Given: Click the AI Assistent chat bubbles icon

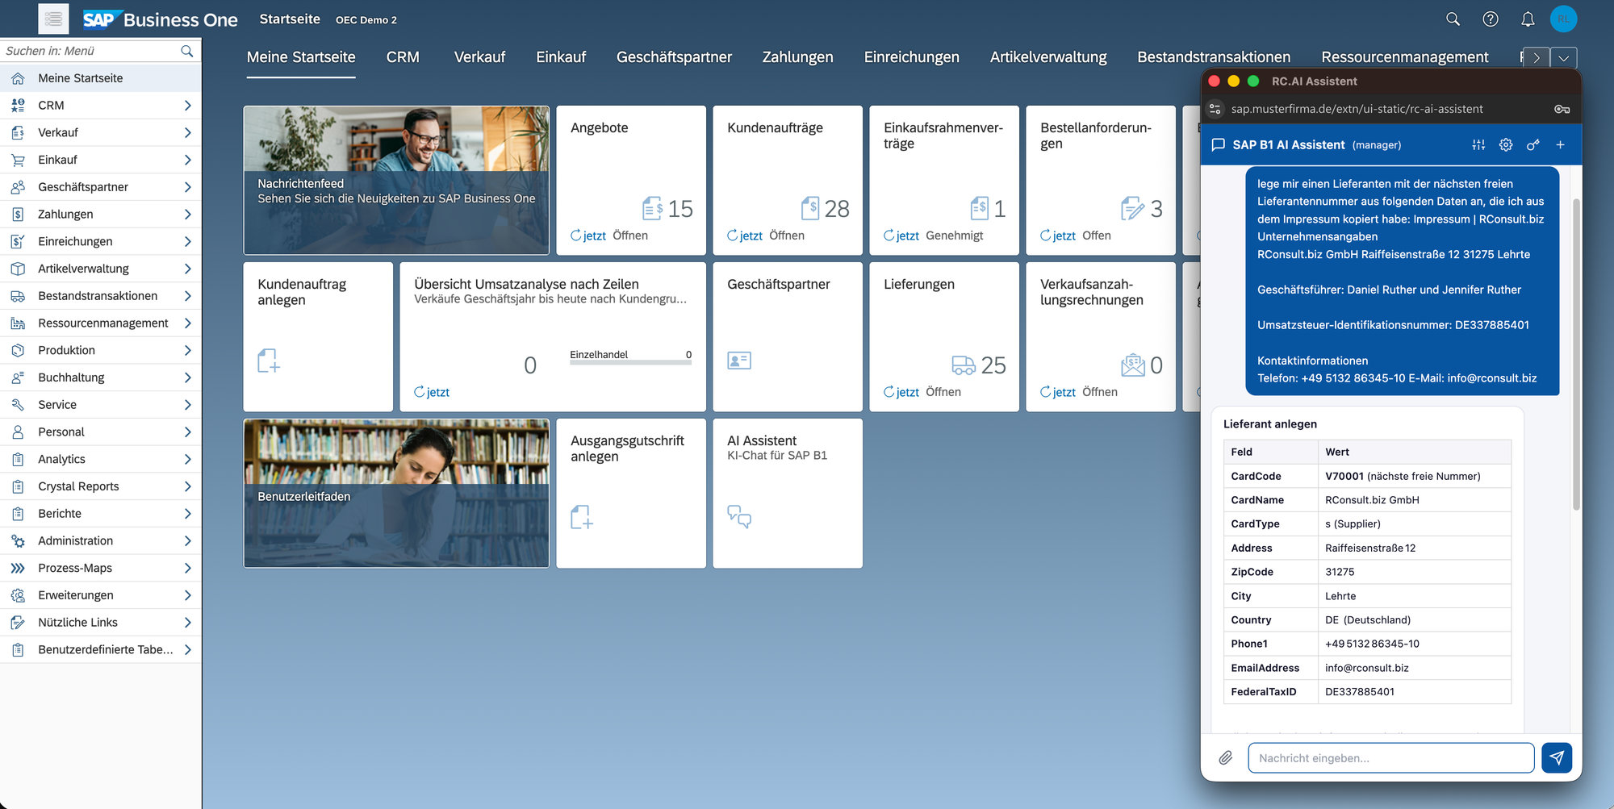Looking at the screenshot, I should (739, 516).
